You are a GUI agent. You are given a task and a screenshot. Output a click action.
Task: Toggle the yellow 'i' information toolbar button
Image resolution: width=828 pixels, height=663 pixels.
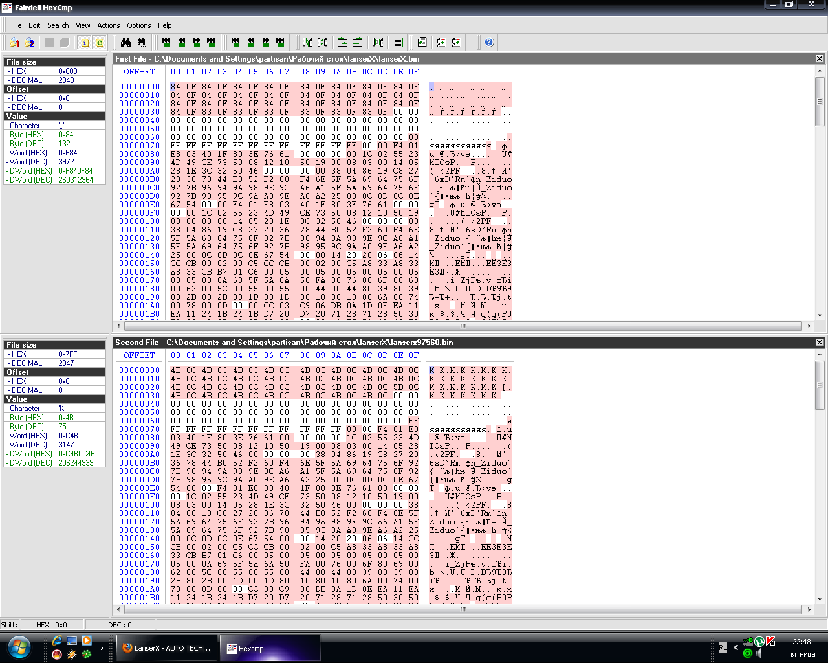[x=85, y=43]
